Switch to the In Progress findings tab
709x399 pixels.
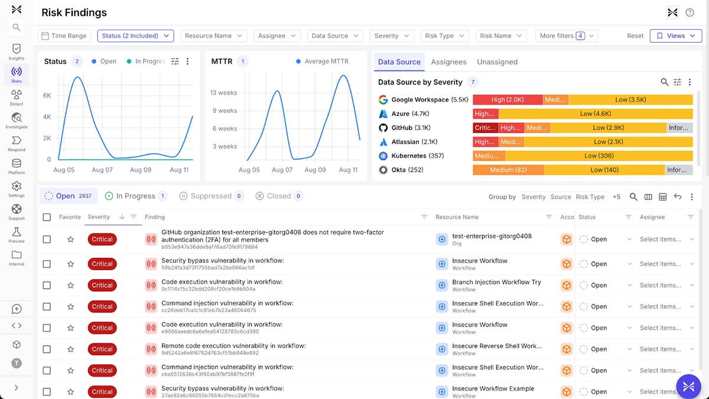click(135, 196)
